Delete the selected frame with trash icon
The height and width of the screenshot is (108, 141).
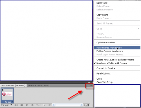(49, 105)
